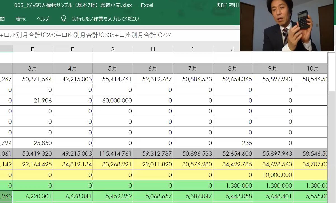Select the green 1,300,000 cell under 8月
336x203 pixels.
coord(233,185)
